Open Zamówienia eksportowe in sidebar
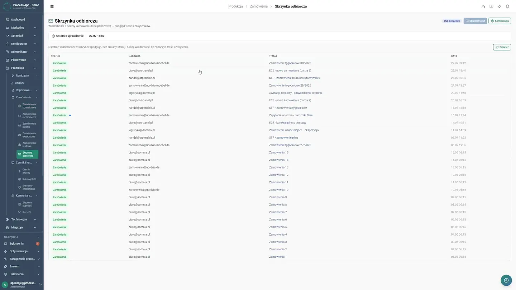This screenshot has width=516, height=290. click(x=28, y=135)
